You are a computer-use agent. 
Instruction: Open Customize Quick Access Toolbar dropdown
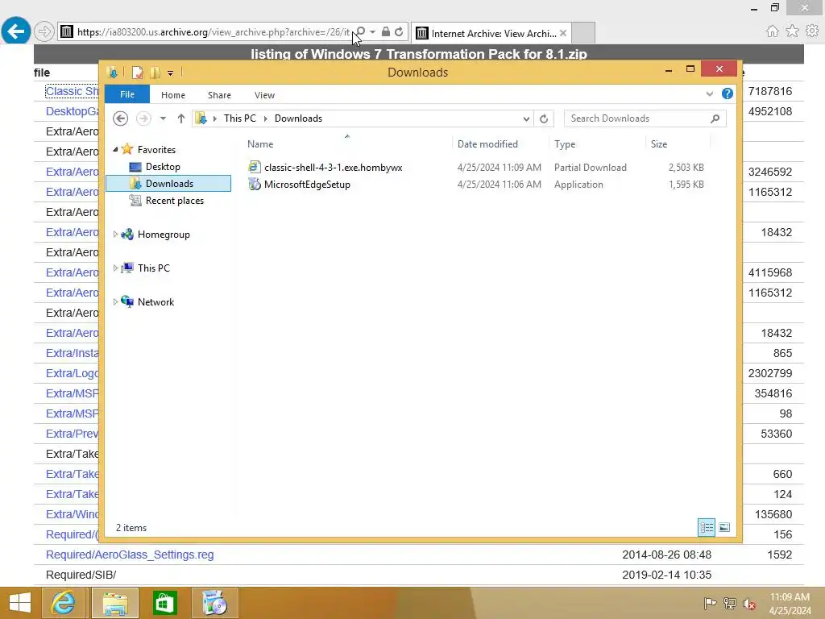coord(171,73)
